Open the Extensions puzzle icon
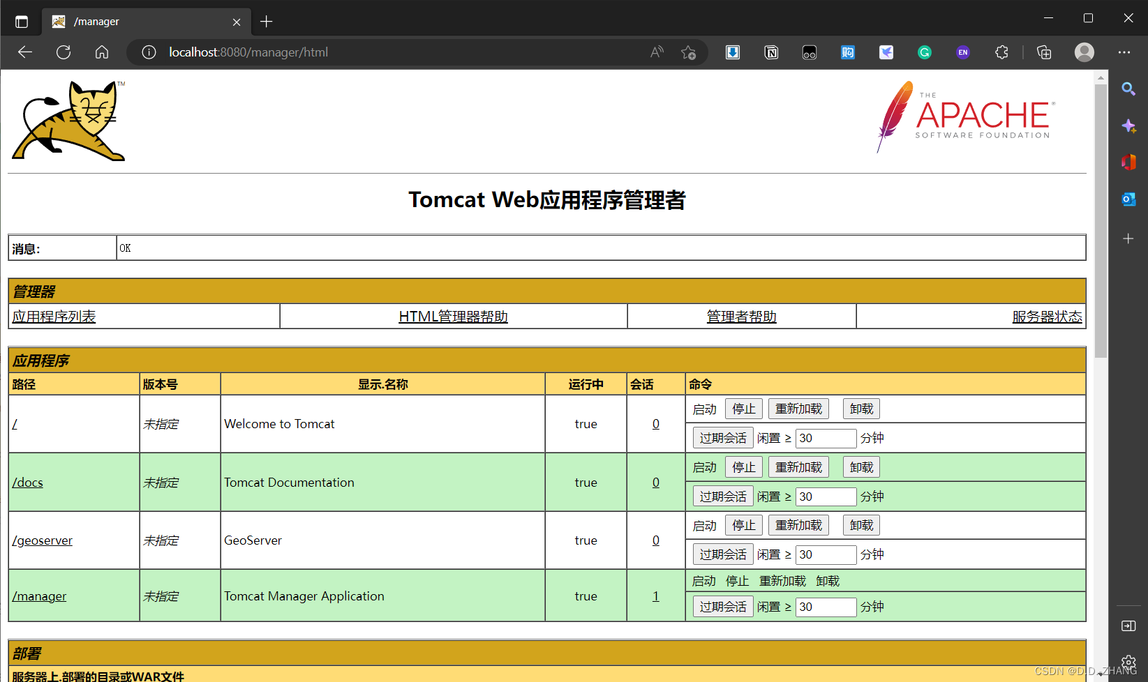Image resolution: width=1148 pixels, height=682 pixels. (x=1001, y=52)
